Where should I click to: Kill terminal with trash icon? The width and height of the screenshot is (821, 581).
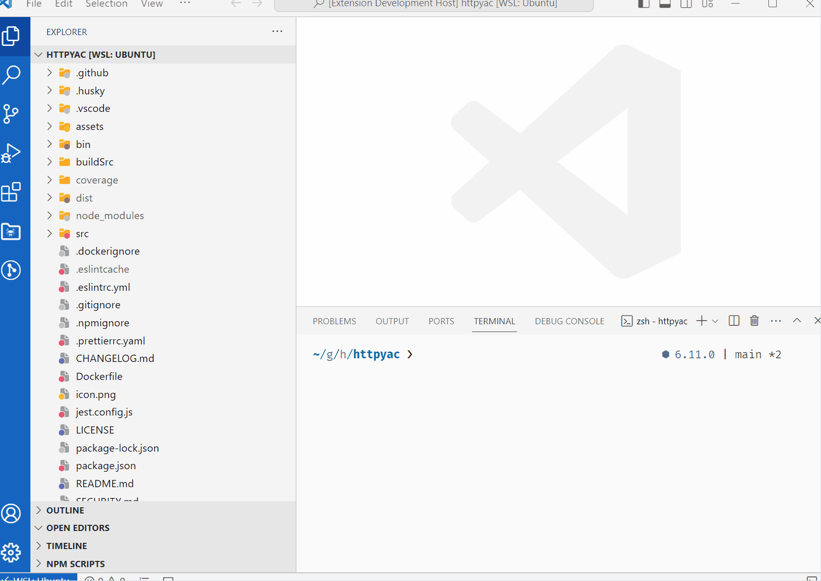755,321
